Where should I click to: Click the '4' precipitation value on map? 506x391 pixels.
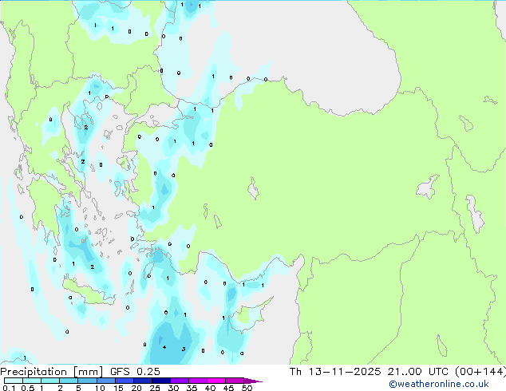pos(164,347)
